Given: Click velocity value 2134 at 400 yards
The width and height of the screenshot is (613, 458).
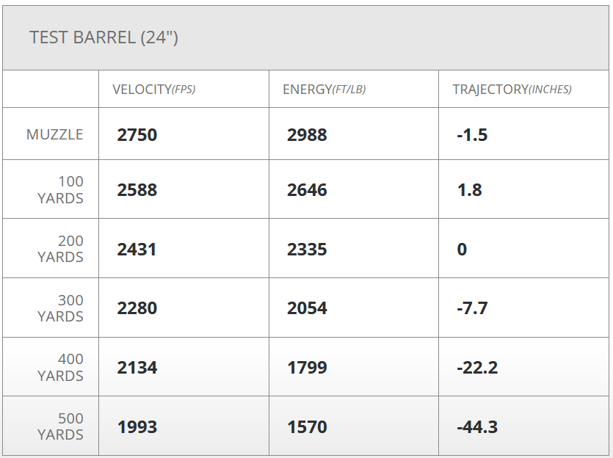Looking at the screenshot, I should [137, 368].
